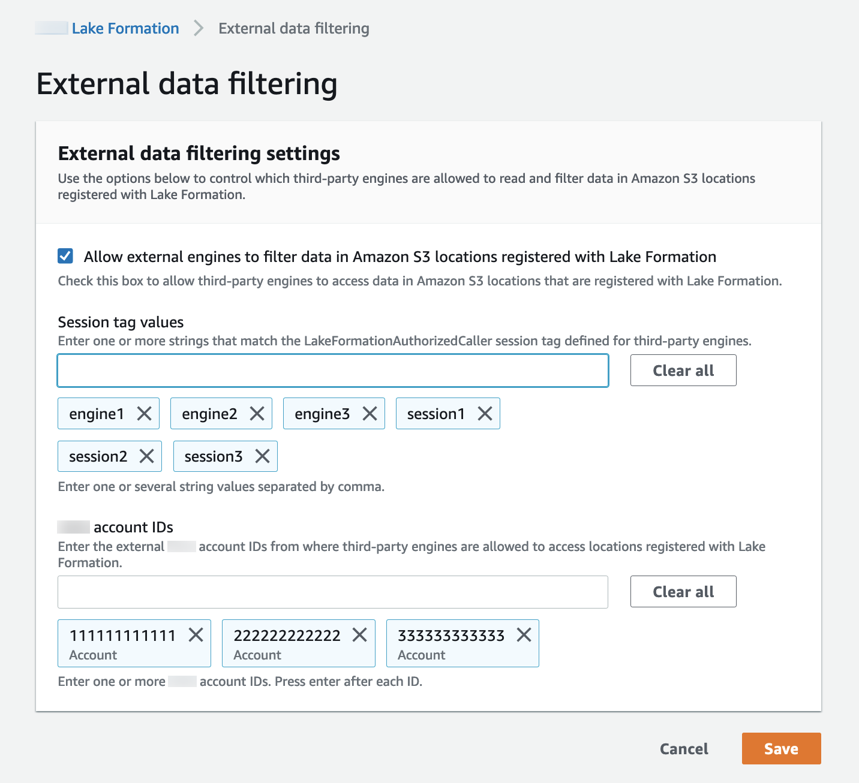Viewport: 859px width, 783px height.
Task: Click External data filtering breadcrumb item
Action: [294, 28]
